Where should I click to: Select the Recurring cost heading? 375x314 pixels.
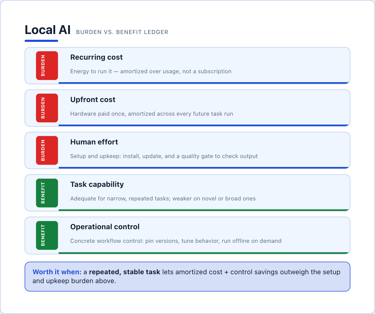click(96, 57)
